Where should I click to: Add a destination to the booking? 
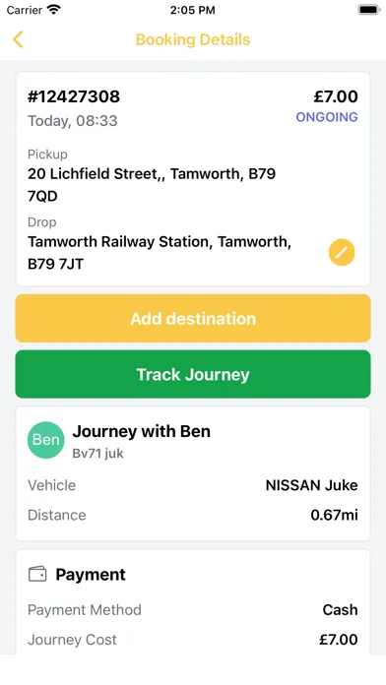point(193,319)
